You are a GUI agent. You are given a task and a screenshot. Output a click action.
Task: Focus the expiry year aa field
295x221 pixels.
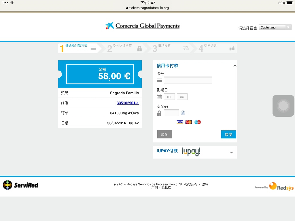point(182,97)
